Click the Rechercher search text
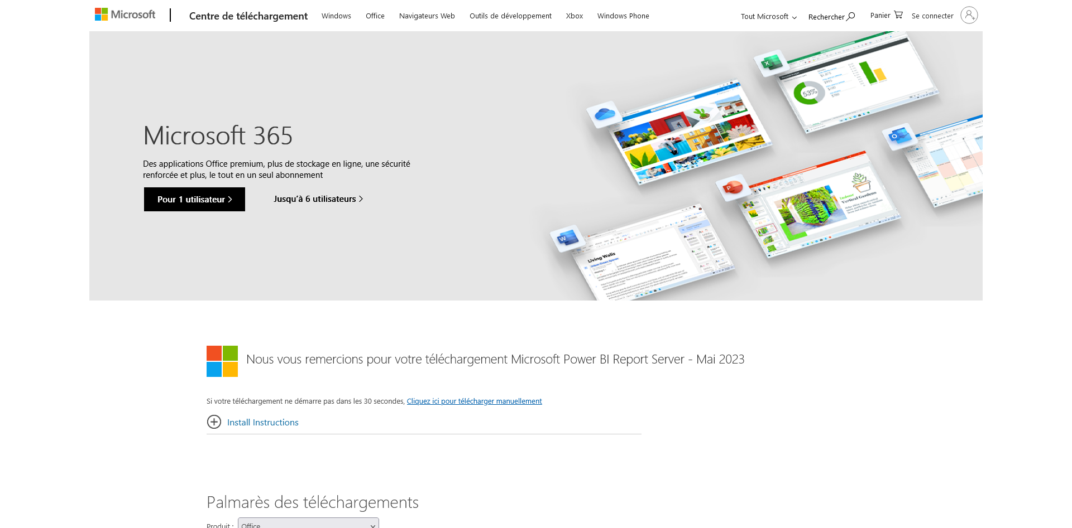1072x528 pixels. click(x=826, y=17)
